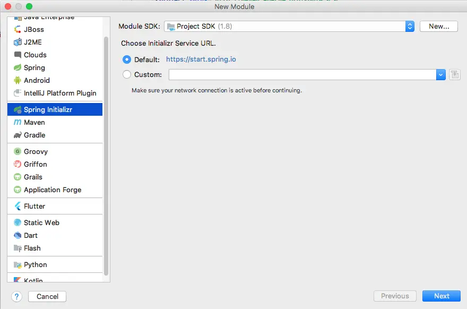This screenshot has width=467, height=309.
Task: Click the Previous button
Action: coord(395,296)
